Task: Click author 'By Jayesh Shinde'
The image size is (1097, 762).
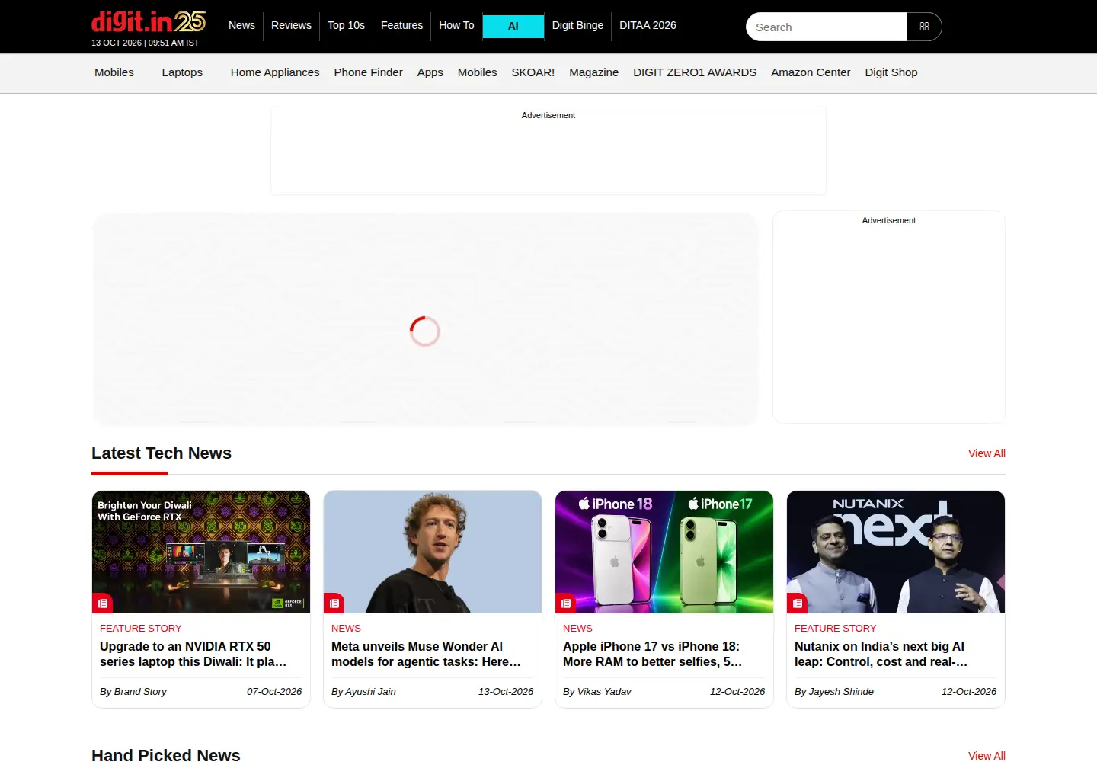Action: click(x=834, y=692)
